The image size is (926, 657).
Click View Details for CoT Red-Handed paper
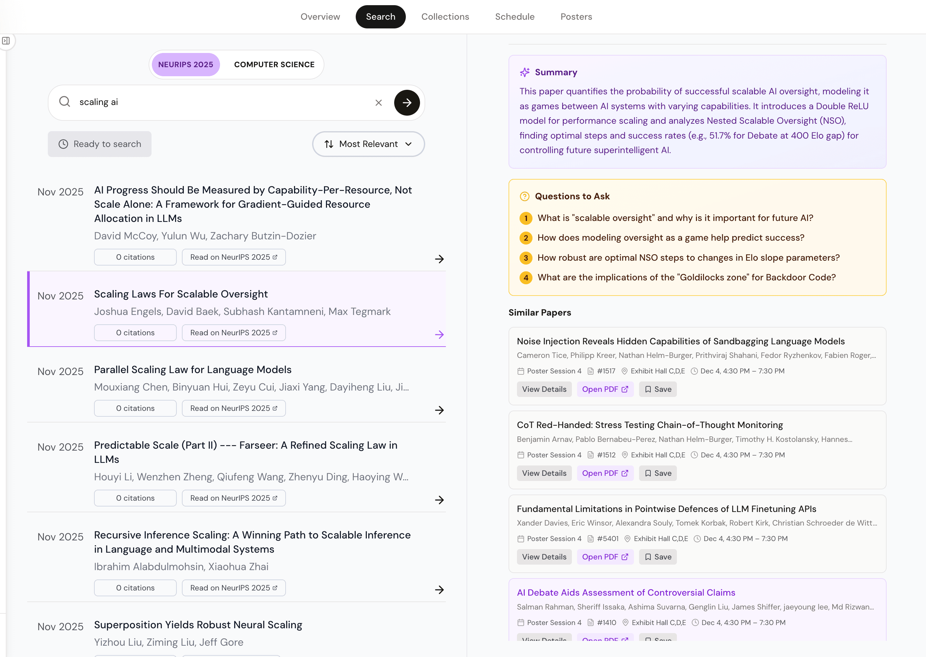pyautogui.click(x=544, y=473)
